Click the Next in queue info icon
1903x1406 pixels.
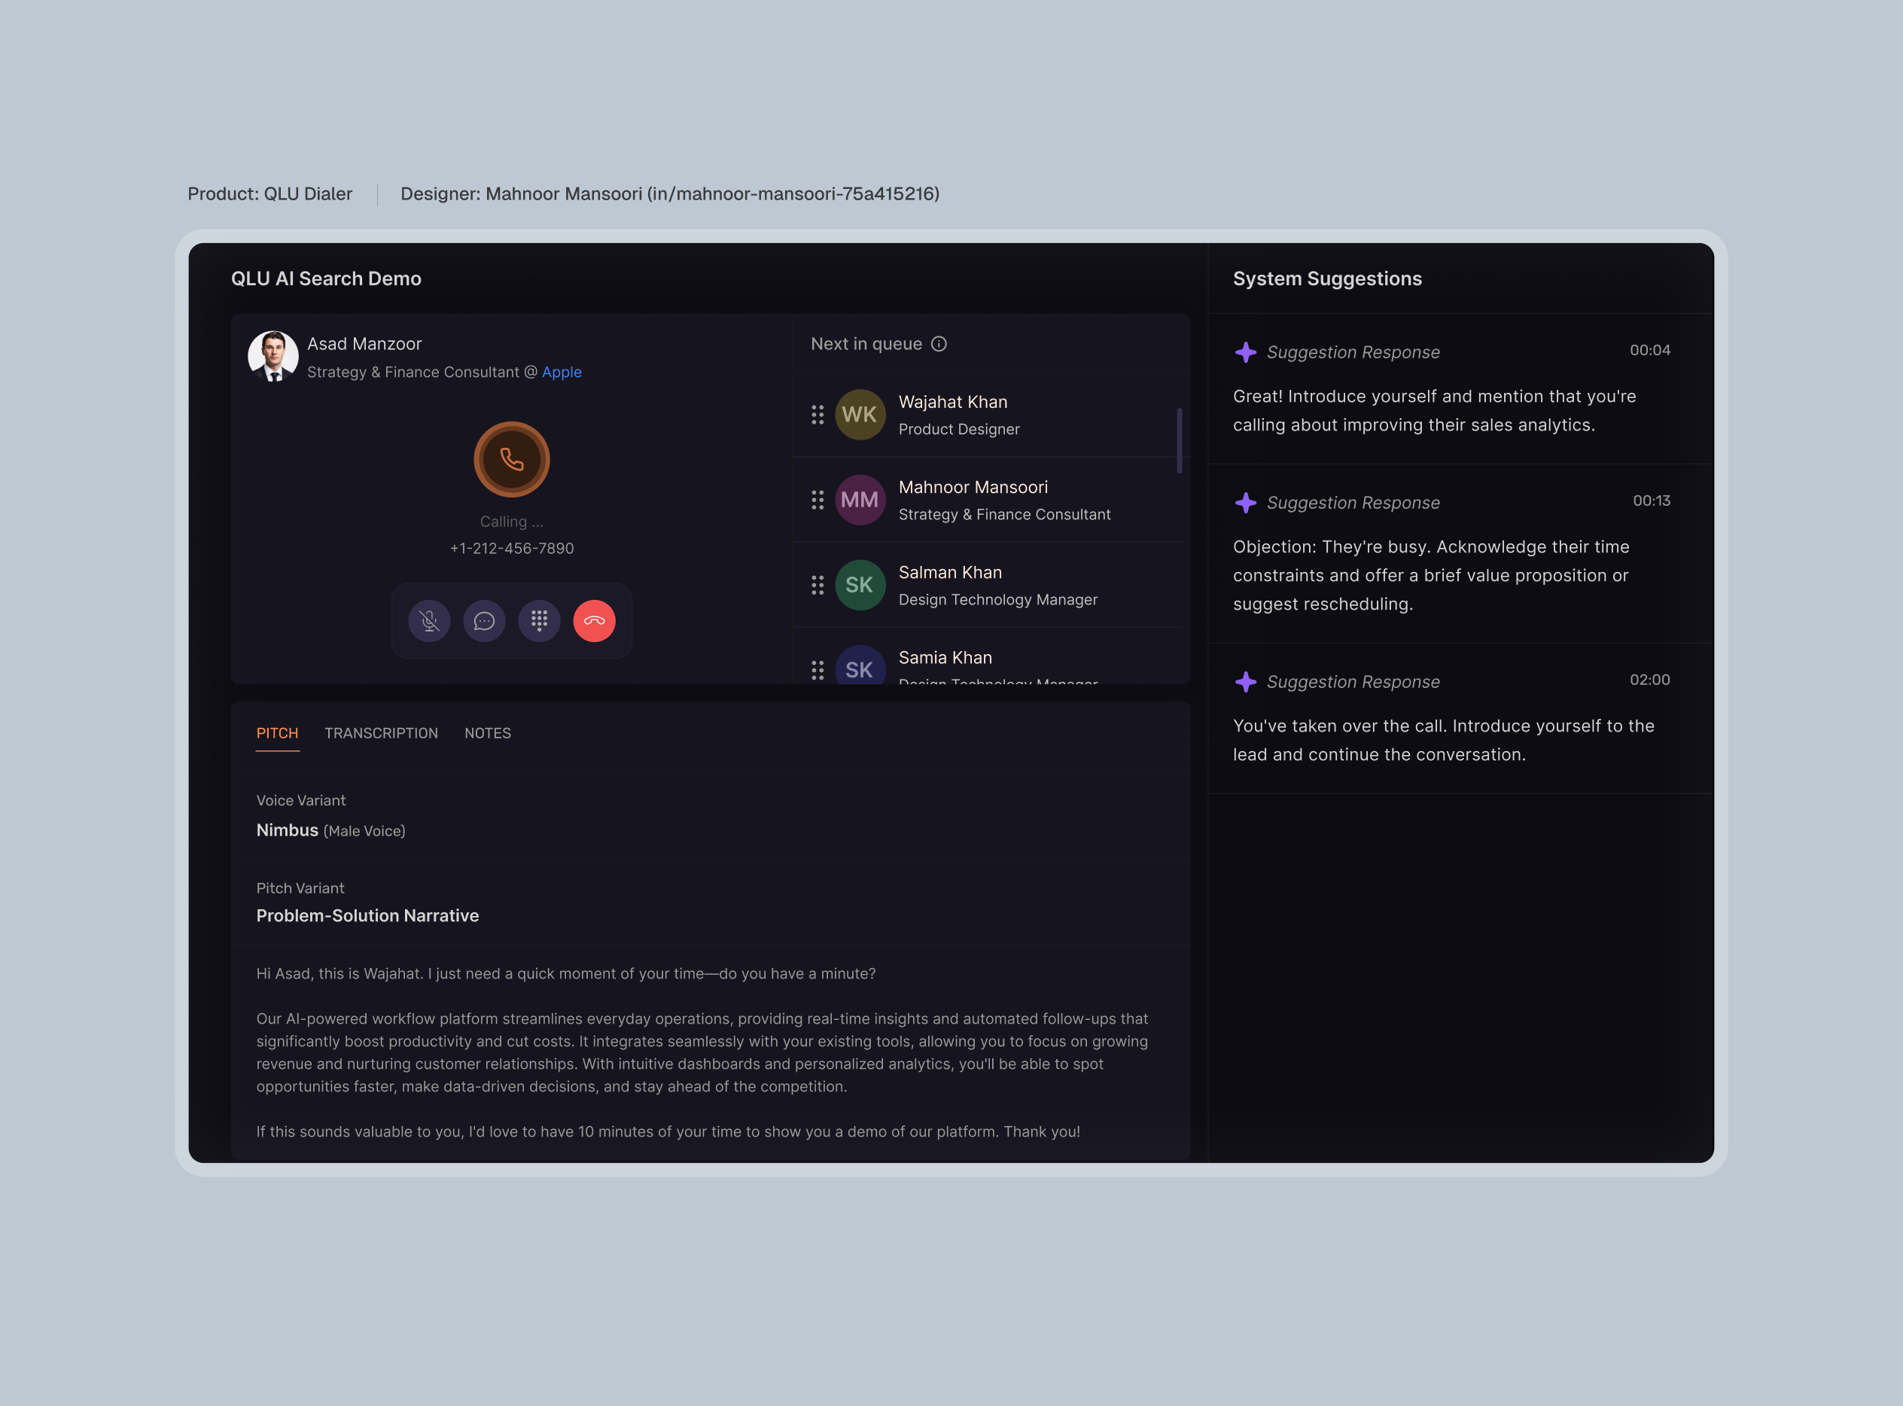tap(939, 344)
